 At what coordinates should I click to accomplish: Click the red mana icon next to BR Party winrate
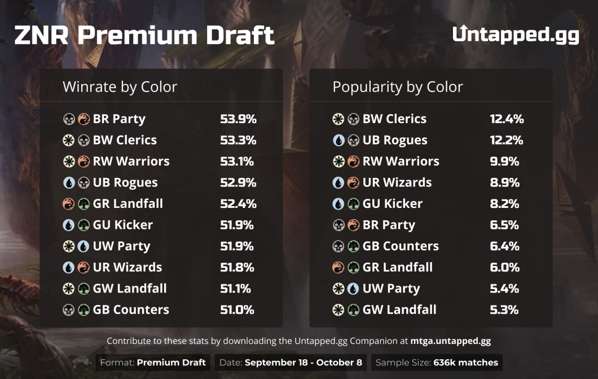[83, 119]
